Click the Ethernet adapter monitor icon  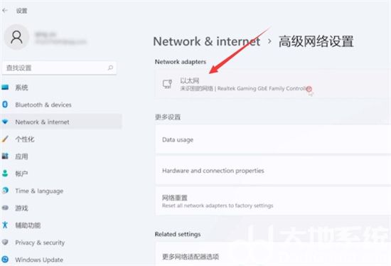(167, 84)
